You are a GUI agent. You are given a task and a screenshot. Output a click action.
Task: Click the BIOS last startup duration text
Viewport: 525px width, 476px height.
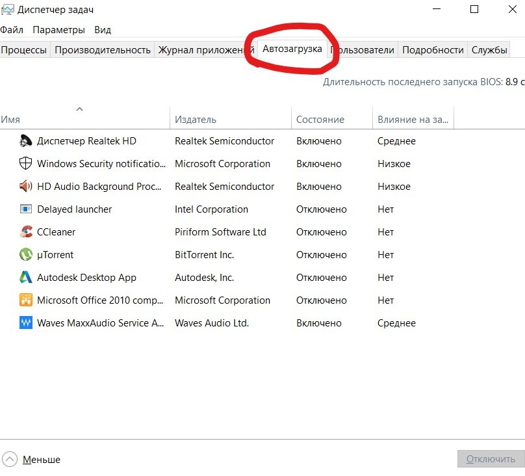click(424, 82)
